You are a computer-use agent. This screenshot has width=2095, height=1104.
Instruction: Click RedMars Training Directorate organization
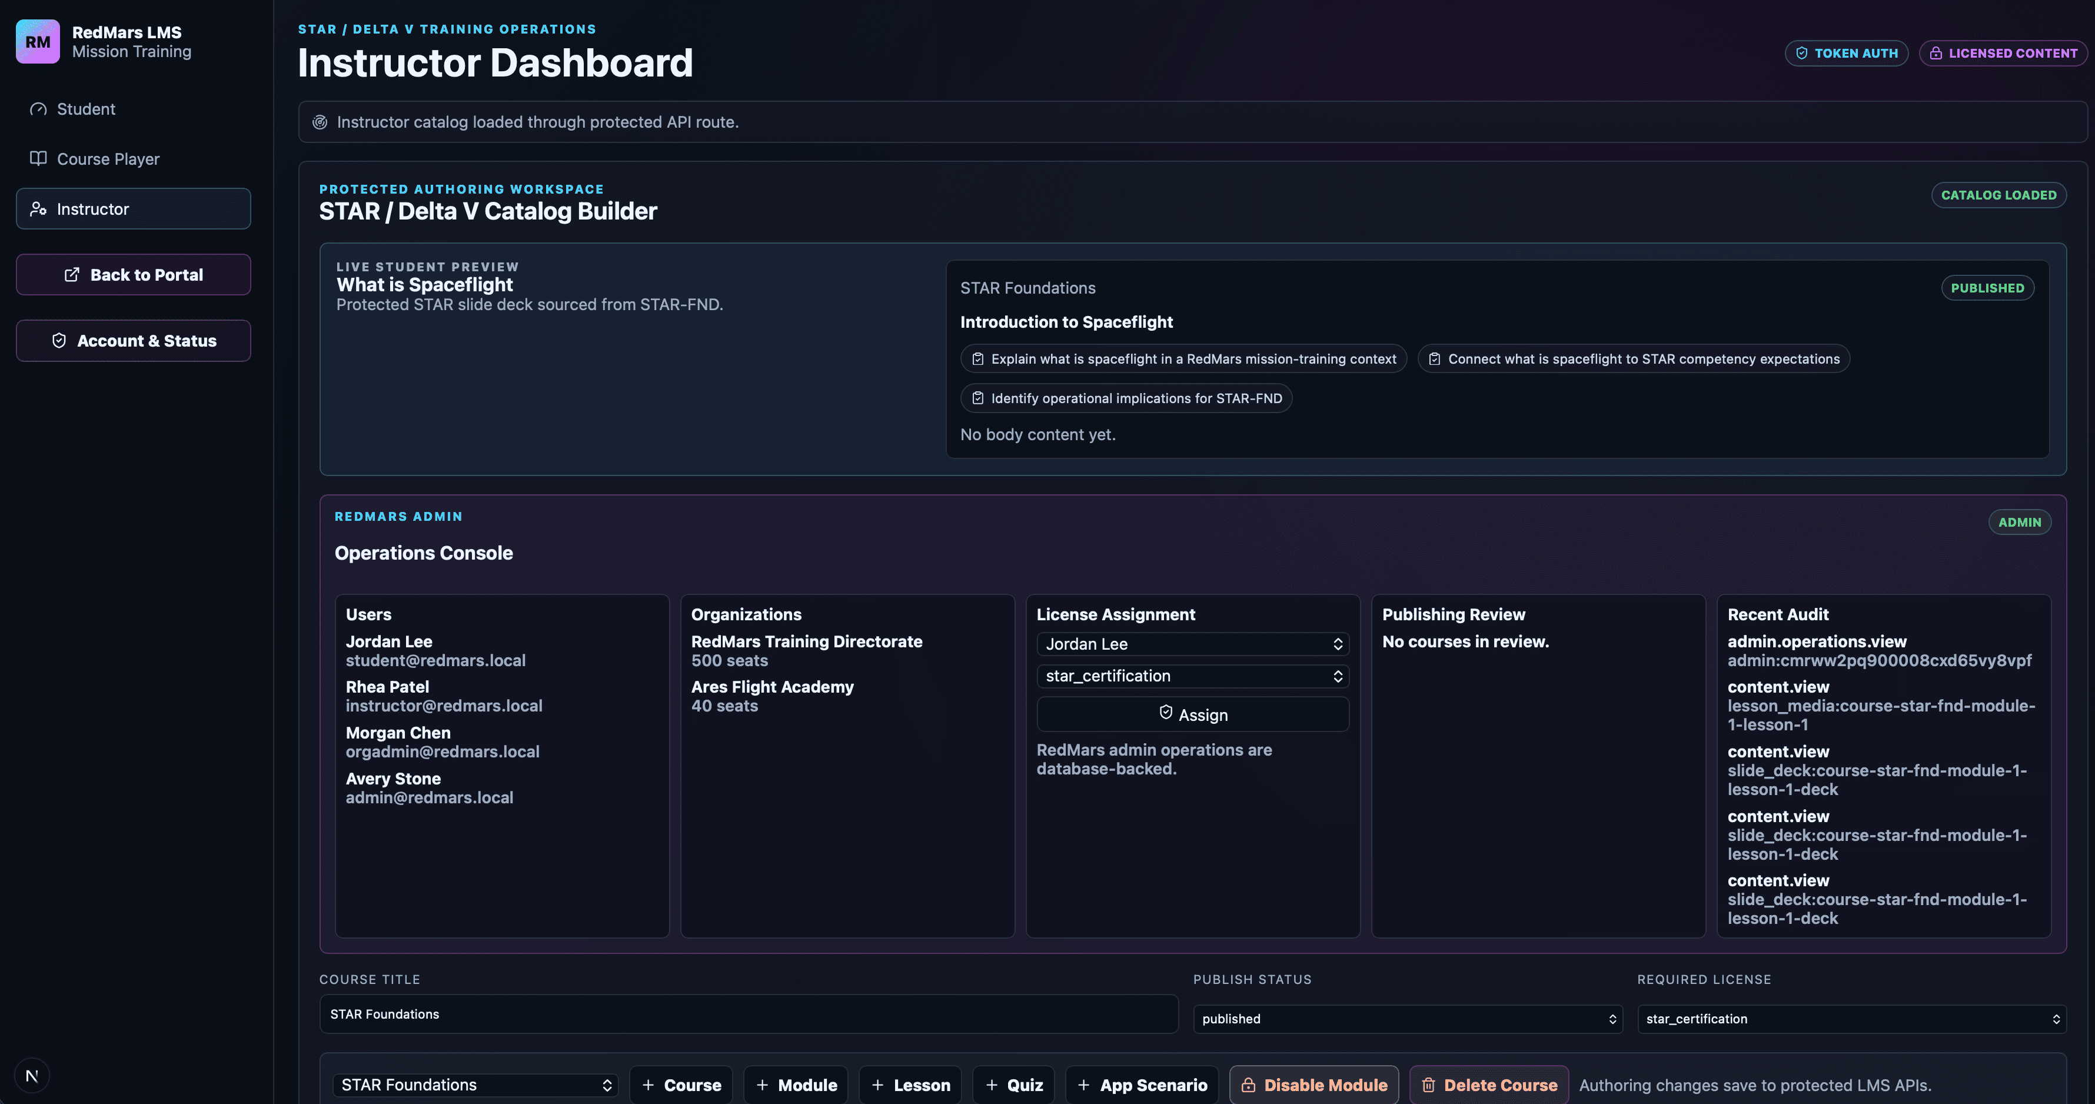pyautogui.click(x=807, y=641)
